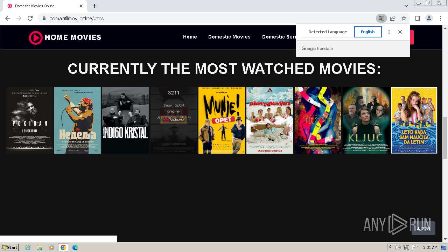Open the Windows Start button
Image resolution: width=448 pixels, height=252 pixels.
click(10, 247)
